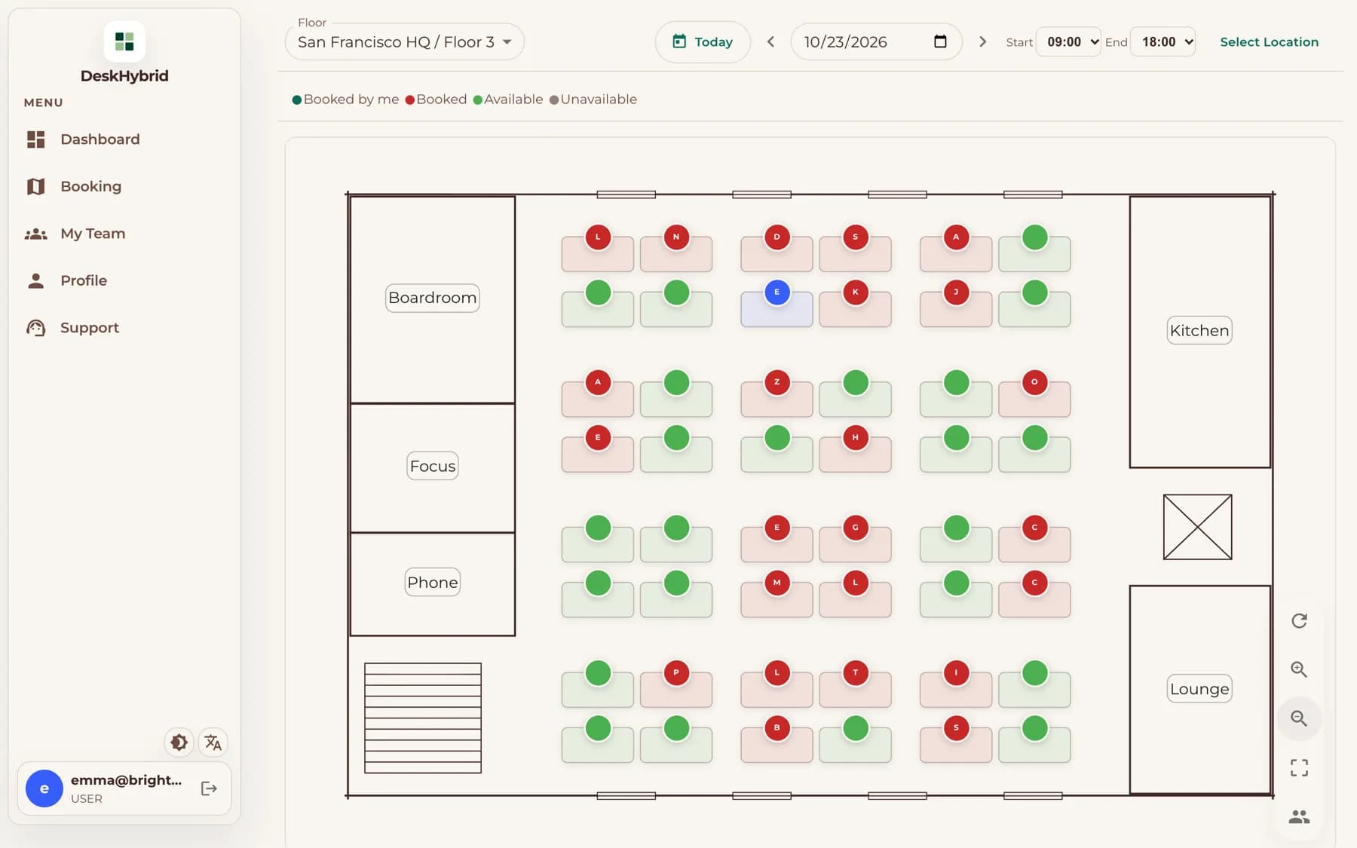Click the Phone room label
The image size is (1357, 848).
coord(433,583)
